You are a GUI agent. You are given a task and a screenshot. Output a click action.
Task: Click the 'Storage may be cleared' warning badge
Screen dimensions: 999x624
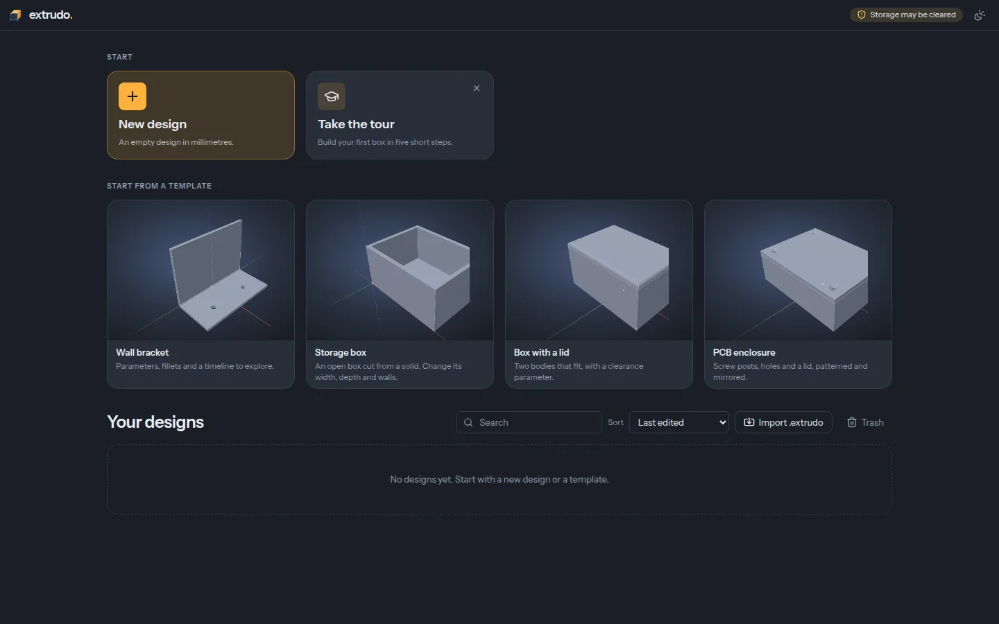(x=906, y=15)
